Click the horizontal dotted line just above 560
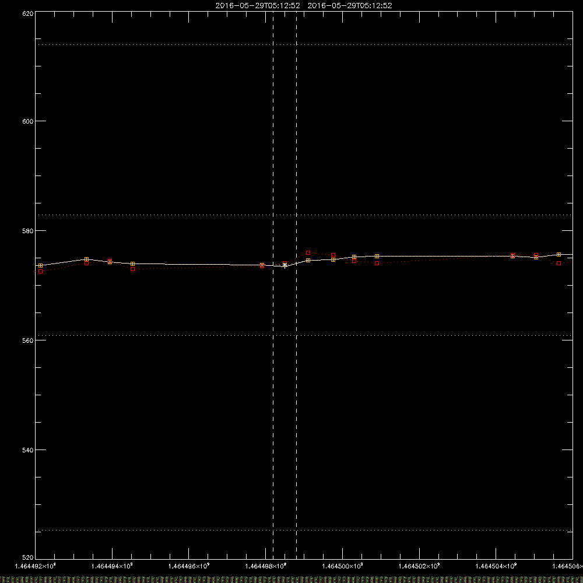The image size is (583, 583). [304, 335]
